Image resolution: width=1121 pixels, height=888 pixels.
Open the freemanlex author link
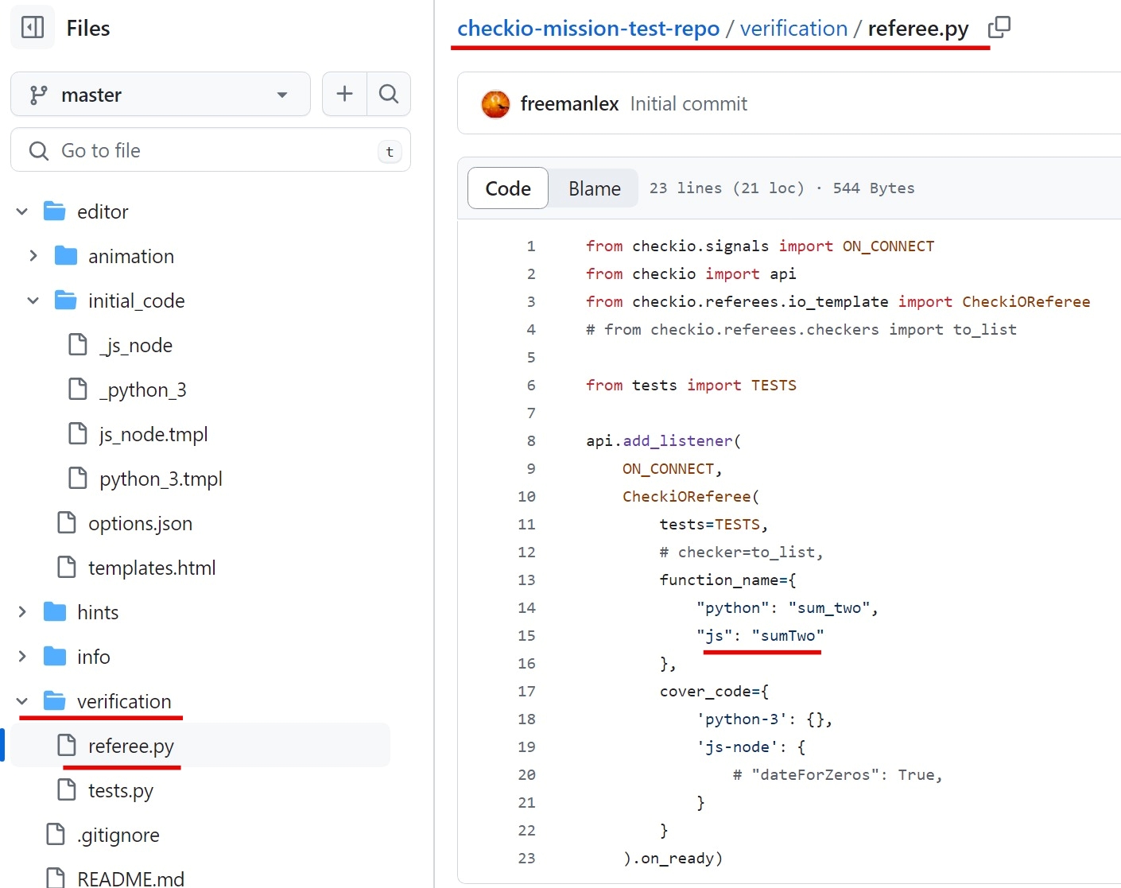[x=569, y=104]
